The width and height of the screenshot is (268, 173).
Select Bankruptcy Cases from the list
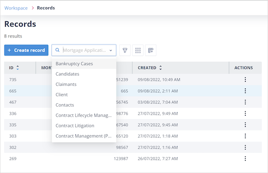tap(84, 63)
